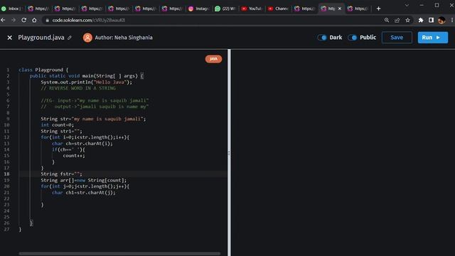Click line number 27 in gutter
Screen dimensions: 455x256
[x=6, y=229]
